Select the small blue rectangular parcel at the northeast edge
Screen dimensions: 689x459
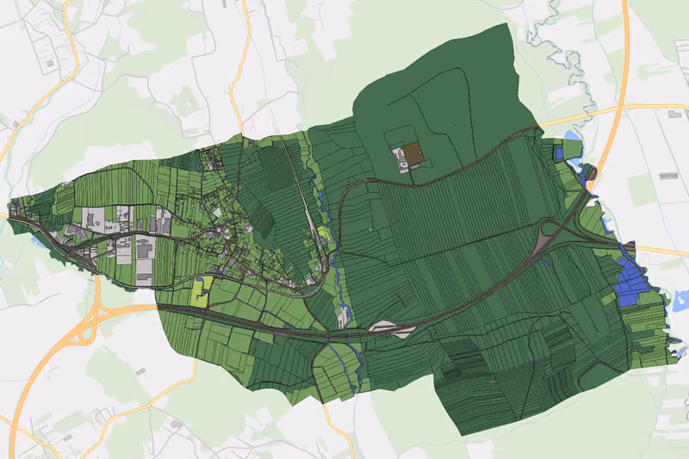pyautogui.click(x=559, y=154)
